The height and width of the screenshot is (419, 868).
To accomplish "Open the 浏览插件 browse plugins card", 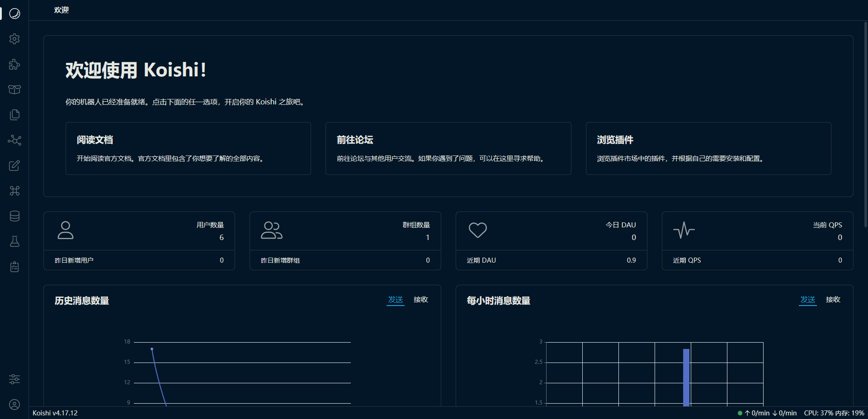I will tap(708, 148).
